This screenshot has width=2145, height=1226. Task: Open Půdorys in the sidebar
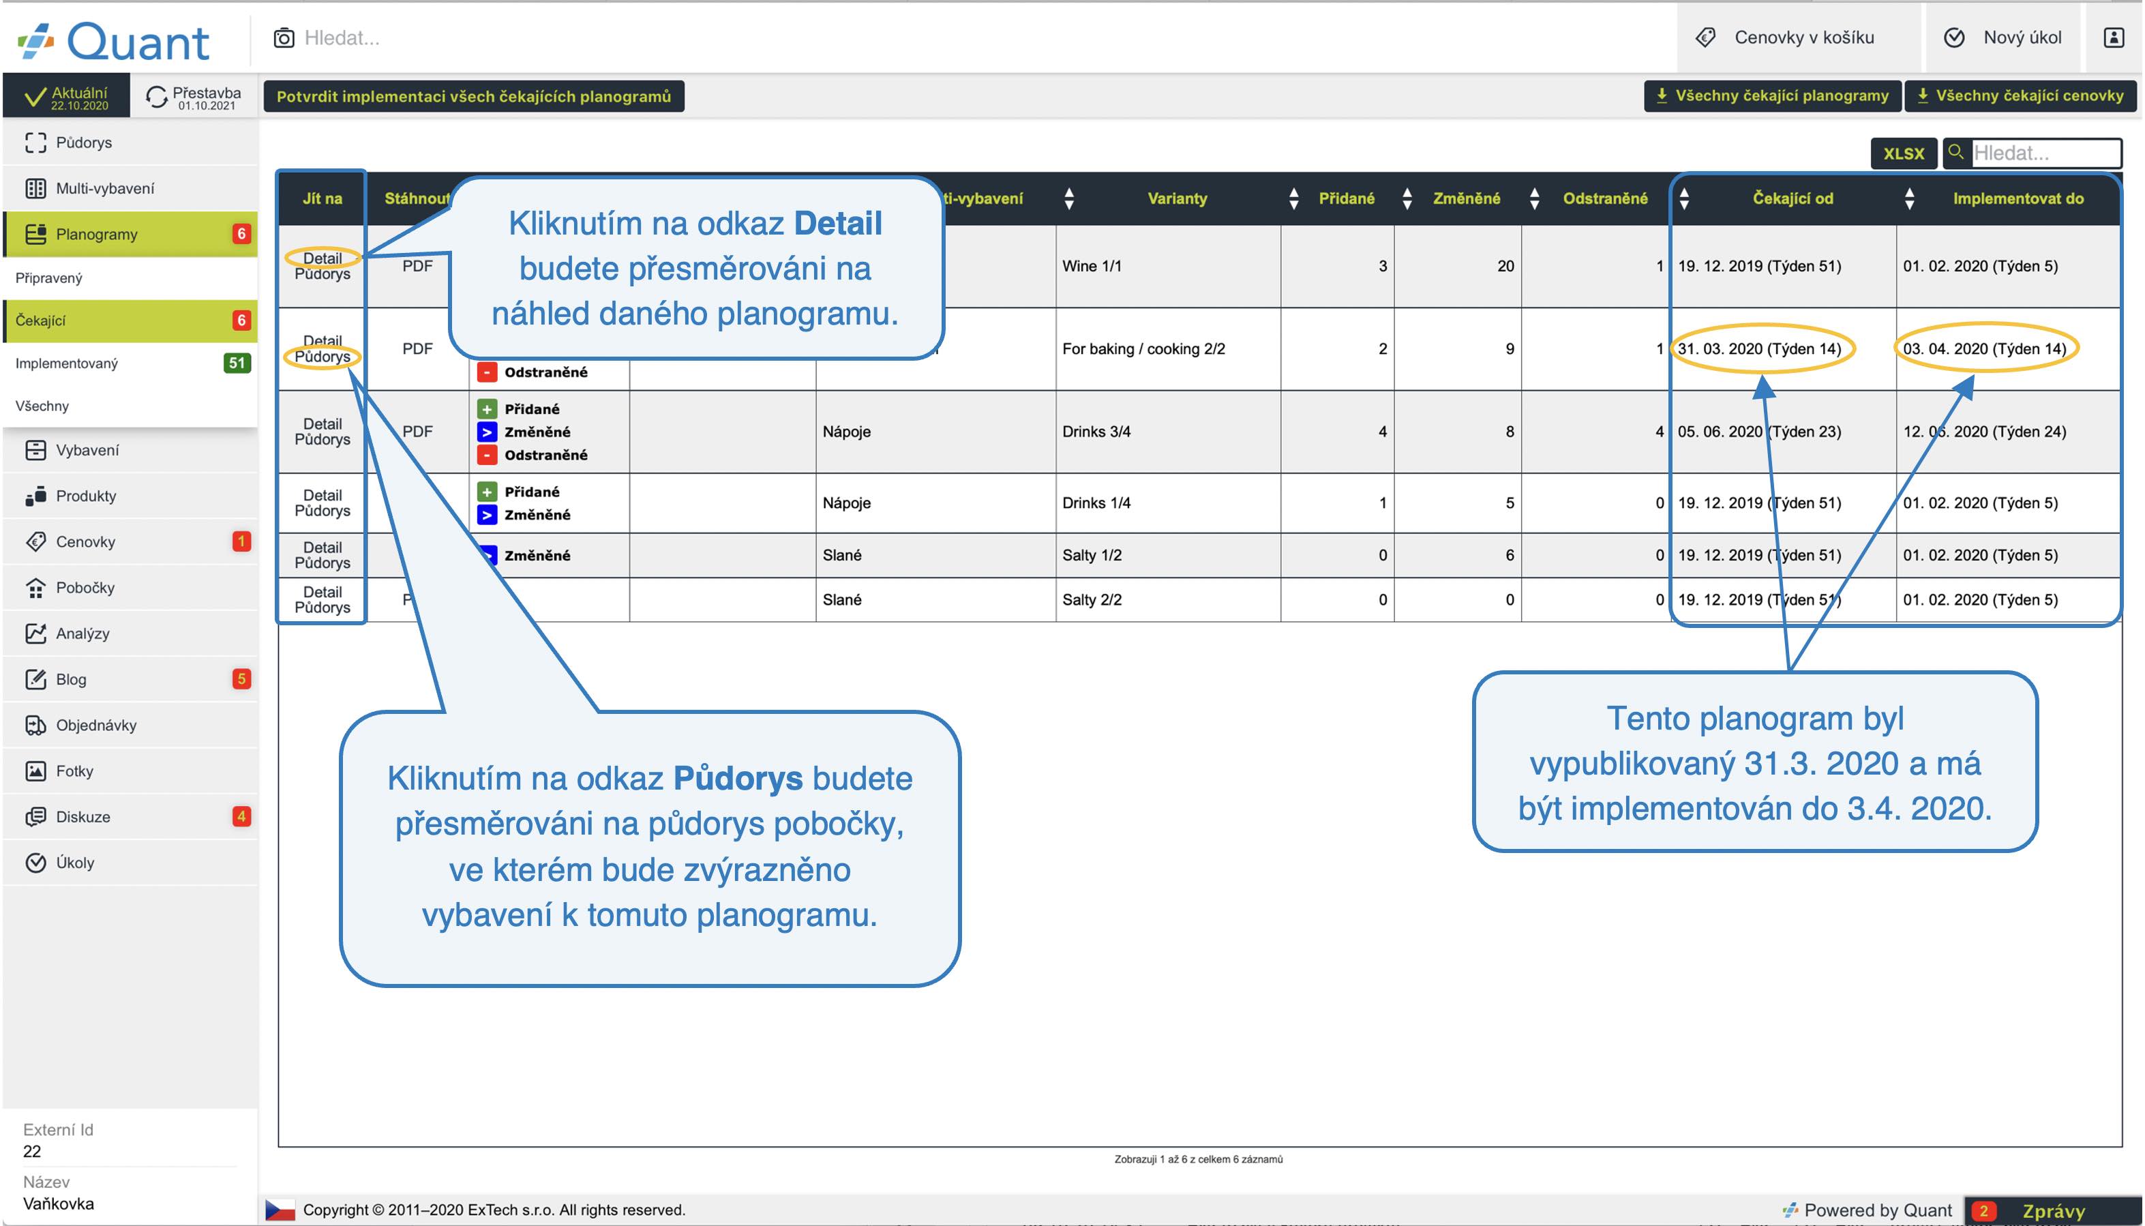83,143
